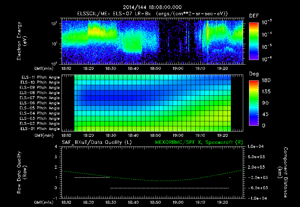
Task: Click the 2014/144 18:08:00.000 timestamp title
Action: [152, 7]
